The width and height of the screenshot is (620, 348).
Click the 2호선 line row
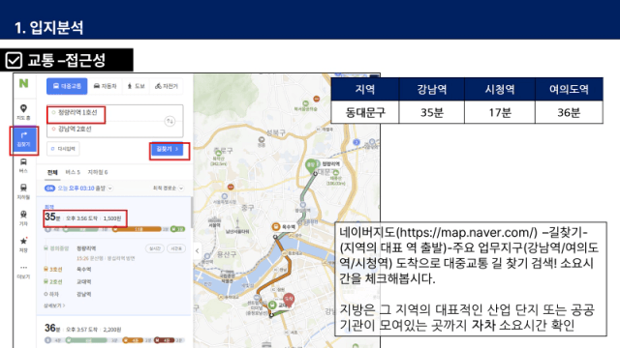tap(67, 281)
